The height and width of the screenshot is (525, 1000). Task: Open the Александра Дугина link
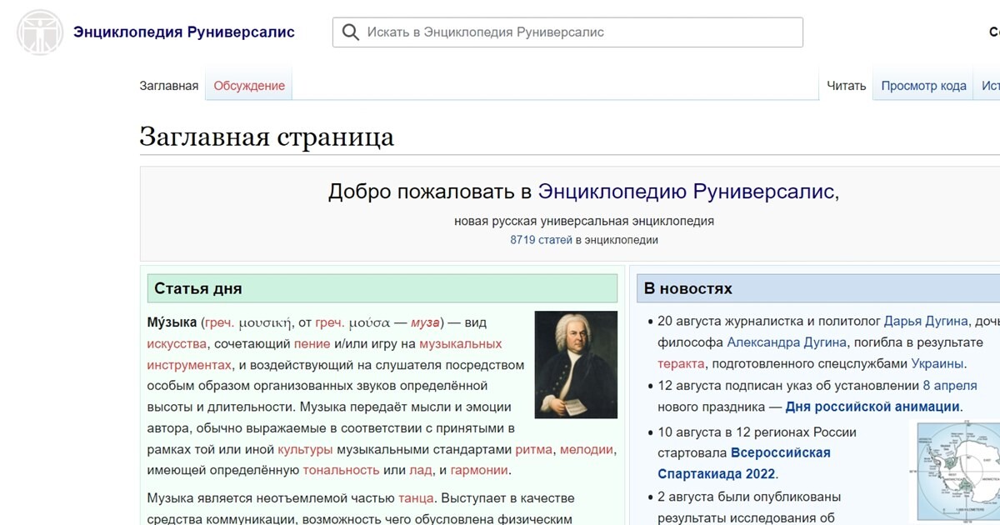coord(787,342)
